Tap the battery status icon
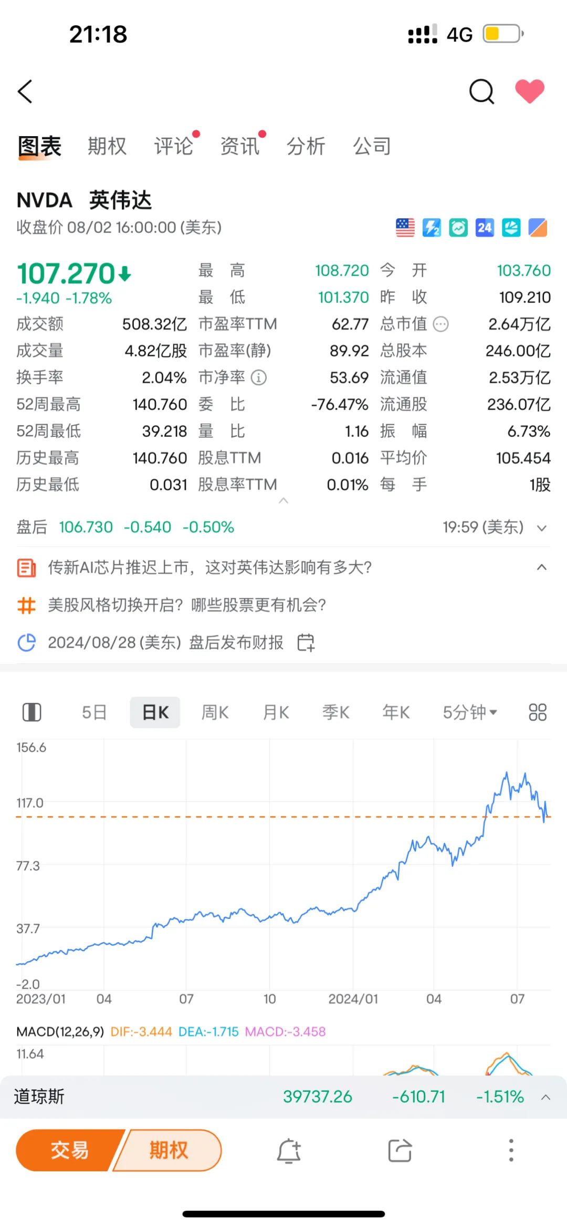Image resolution: width=567 pixels, height=1228 pixels. point(503,34)
